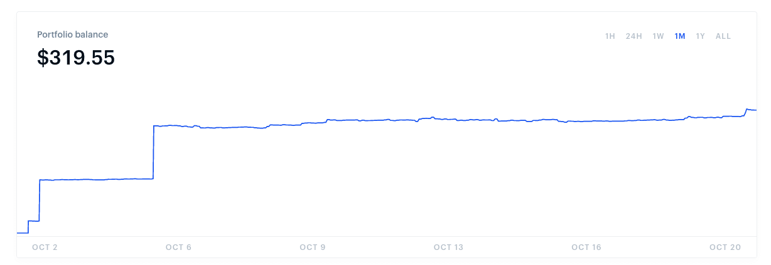771x265 pixels.
Task: Click the flat line segment above OCT 2 and OCT 6
Action: [x=97, y=180]
